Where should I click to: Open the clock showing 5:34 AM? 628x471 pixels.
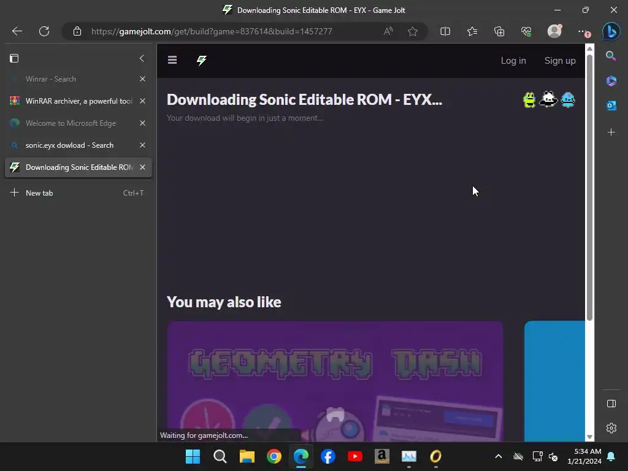(x=584, y=456)
